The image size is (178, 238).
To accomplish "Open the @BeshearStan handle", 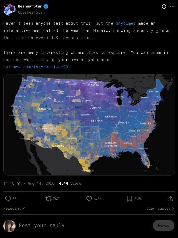I will 31,12.
